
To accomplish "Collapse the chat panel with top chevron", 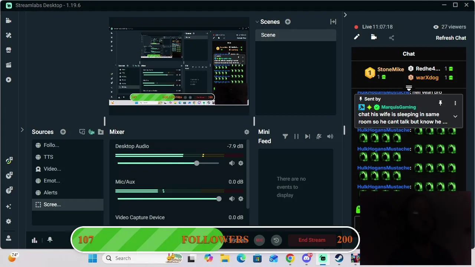I will [x=345, y=15].
